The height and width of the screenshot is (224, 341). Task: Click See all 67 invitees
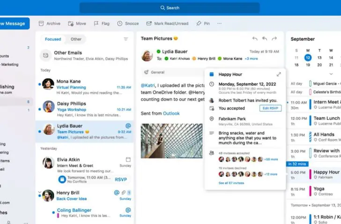(231, 183)
